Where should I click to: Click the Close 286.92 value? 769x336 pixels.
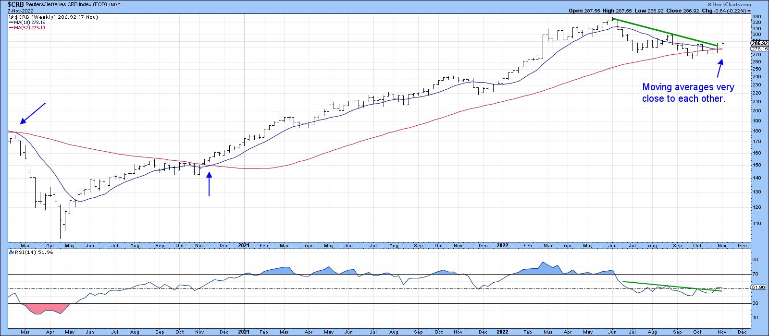(x=691, y=10)
